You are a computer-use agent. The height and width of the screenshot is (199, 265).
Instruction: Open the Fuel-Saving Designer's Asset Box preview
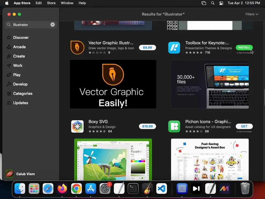pyautogui.click(x=210, y=159)
